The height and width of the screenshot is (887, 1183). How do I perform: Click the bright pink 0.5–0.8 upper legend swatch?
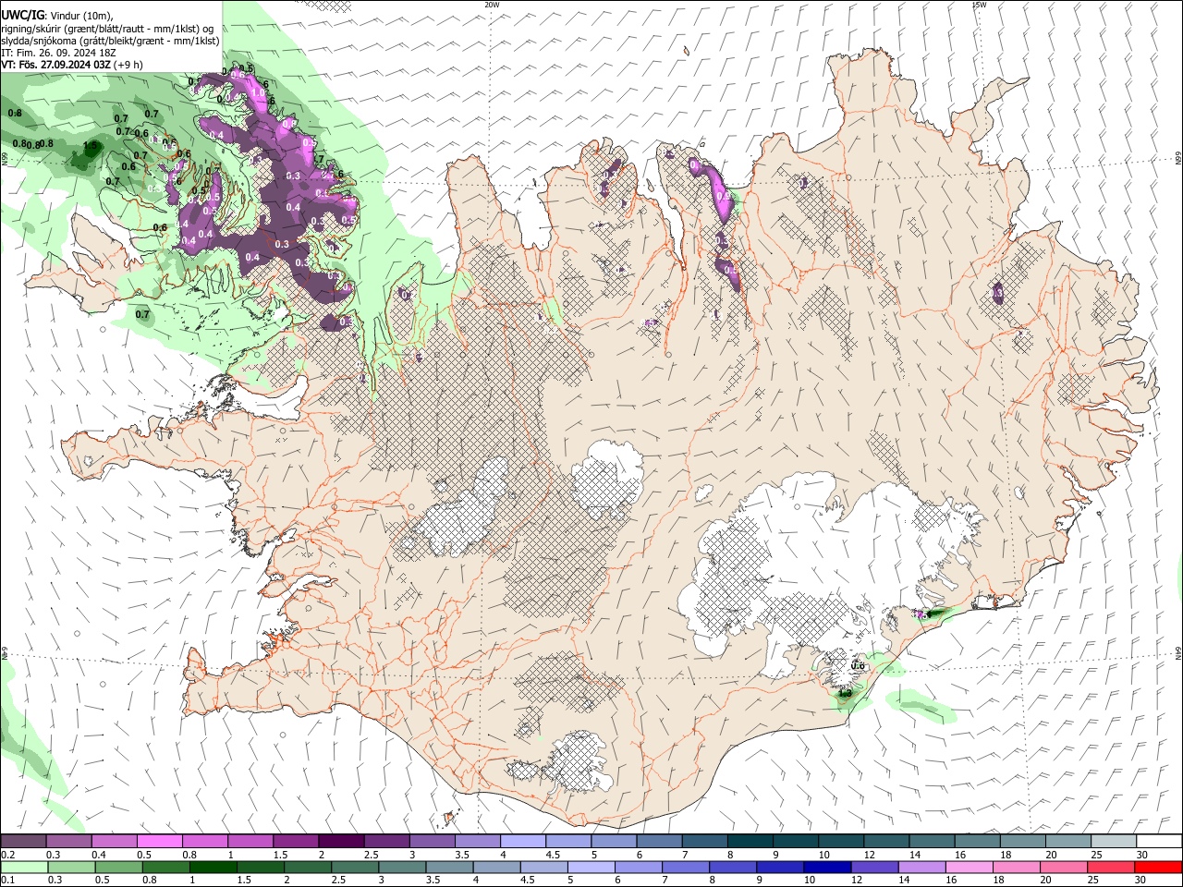click(x=159, y=842)
